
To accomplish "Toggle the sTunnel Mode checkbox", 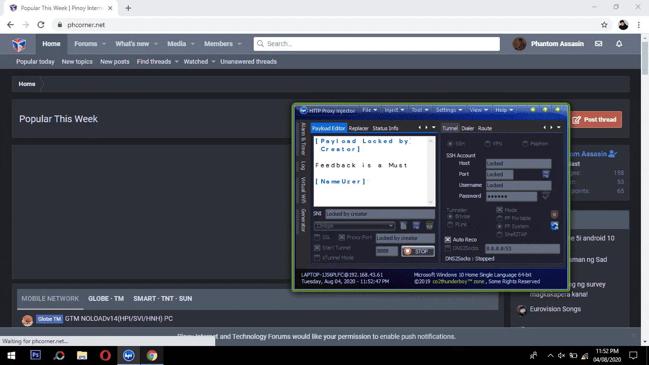I will point(317,258).
